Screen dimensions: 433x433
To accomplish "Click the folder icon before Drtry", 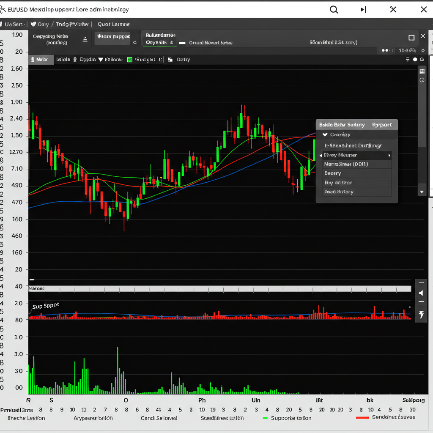I will 170,60.
